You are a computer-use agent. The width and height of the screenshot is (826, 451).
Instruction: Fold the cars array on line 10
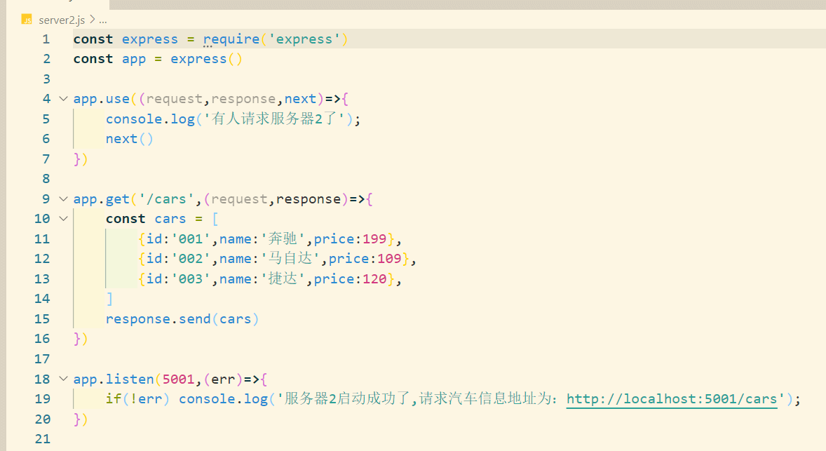(x=64, y=219)
